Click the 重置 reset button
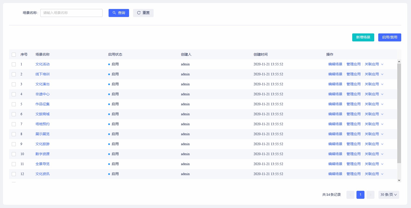This screenshot has height=208, width=411. tap(143, 13)
